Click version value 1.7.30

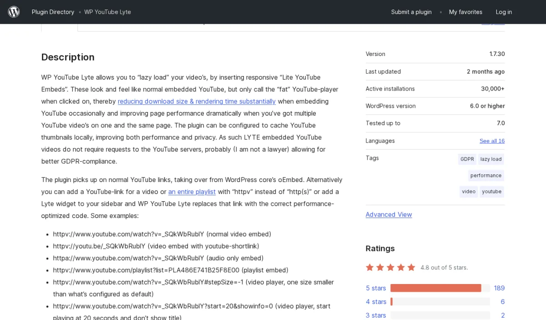(497, 54)
